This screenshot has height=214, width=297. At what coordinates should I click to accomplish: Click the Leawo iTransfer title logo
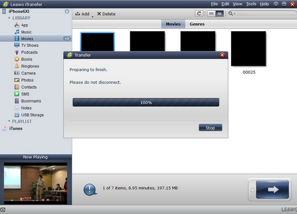pyautogui.click(x=5, y=4)
